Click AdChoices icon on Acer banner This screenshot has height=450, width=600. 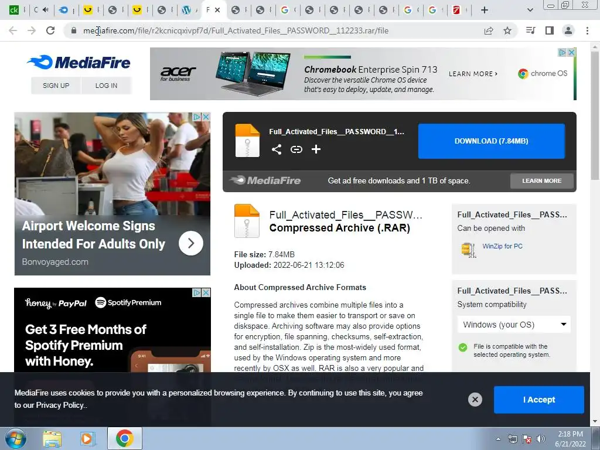[x=562, y=52]
